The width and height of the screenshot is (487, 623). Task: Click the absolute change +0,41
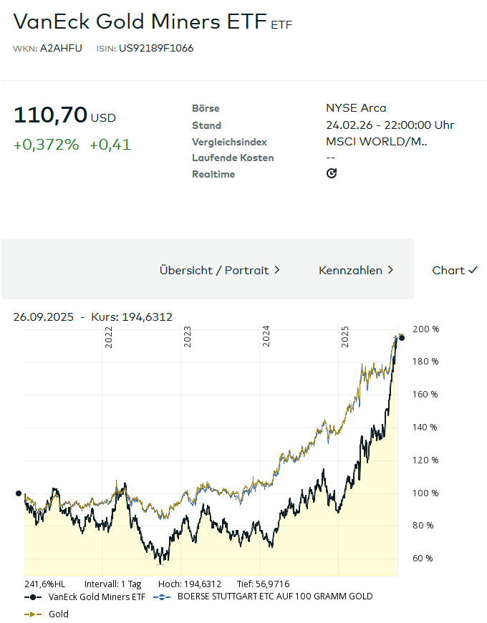coord(110,145)
